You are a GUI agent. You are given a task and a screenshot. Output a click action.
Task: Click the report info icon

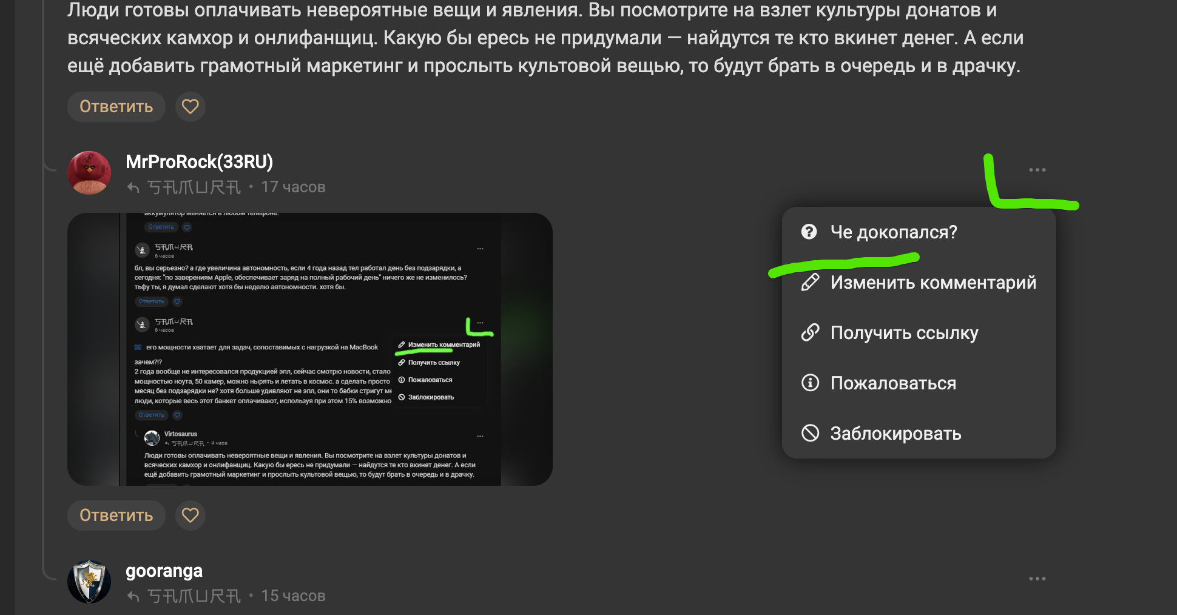pos(810,383)
